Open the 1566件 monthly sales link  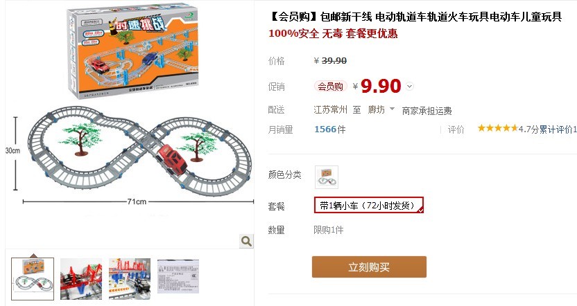click(329, 129)
